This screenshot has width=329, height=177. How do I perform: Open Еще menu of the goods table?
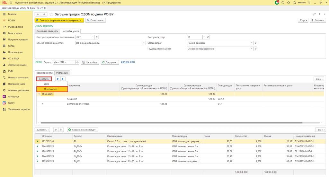321,130
